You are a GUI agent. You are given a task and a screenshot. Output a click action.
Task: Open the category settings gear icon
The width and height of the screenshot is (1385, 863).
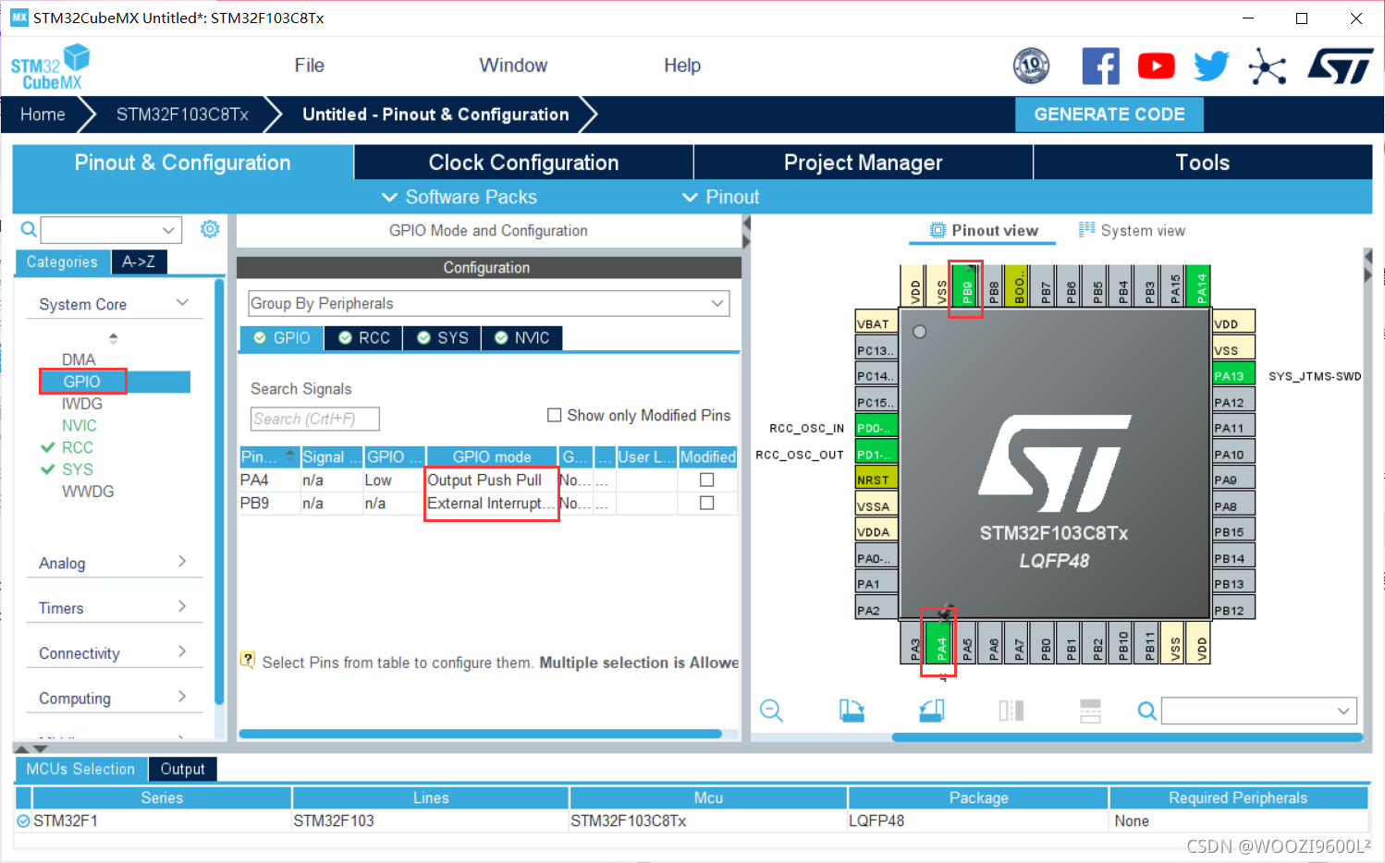(210, 229)
